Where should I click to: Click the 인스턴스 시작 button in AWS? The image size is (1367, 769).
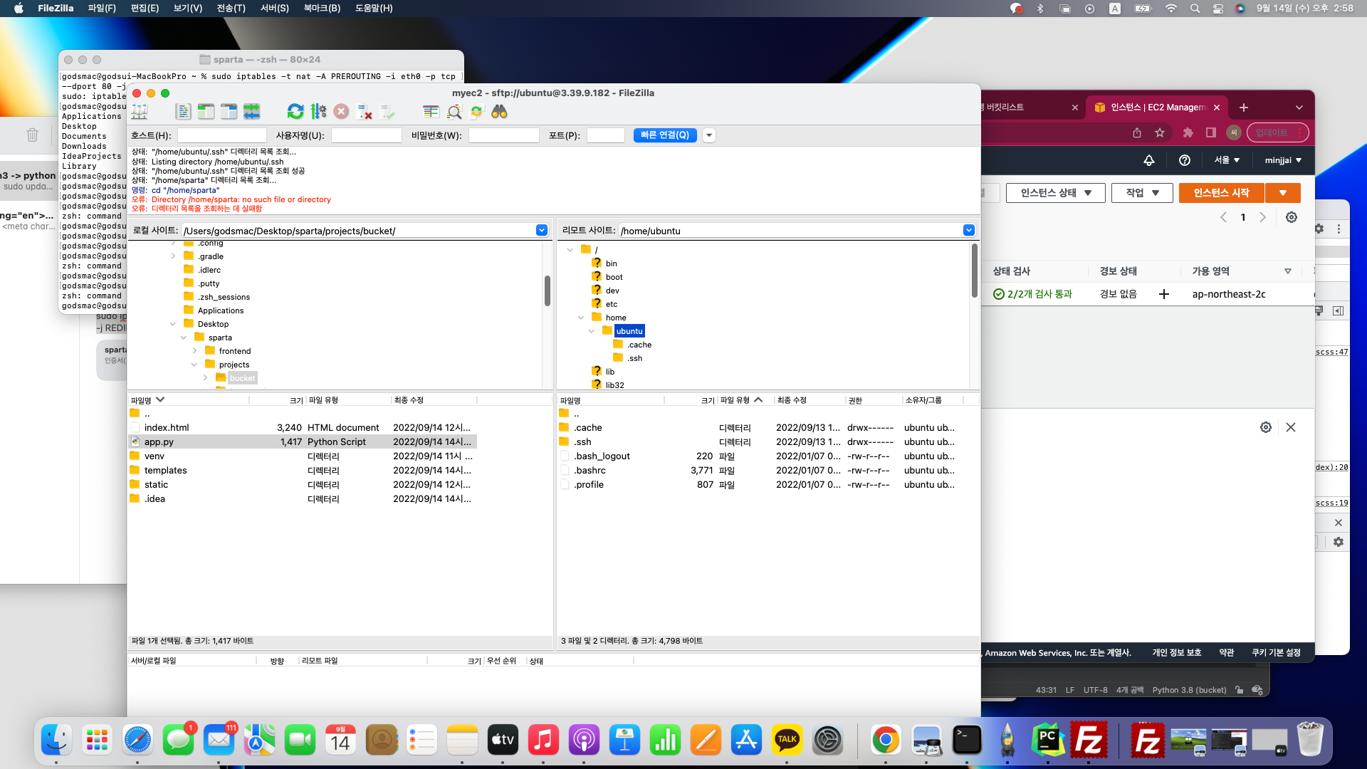[1222, 193]
